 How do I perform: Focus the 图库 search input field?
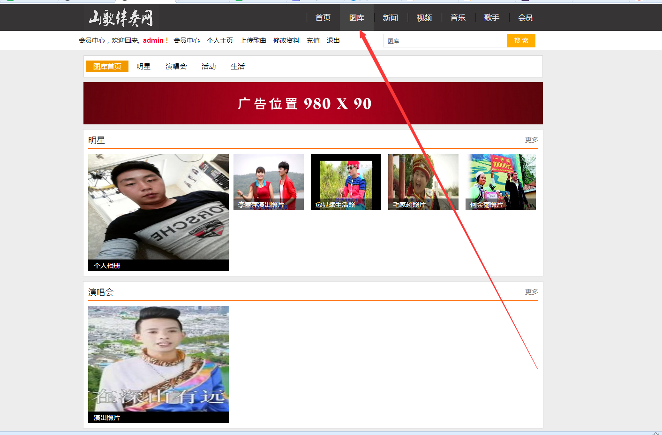(x=445, y=41)
